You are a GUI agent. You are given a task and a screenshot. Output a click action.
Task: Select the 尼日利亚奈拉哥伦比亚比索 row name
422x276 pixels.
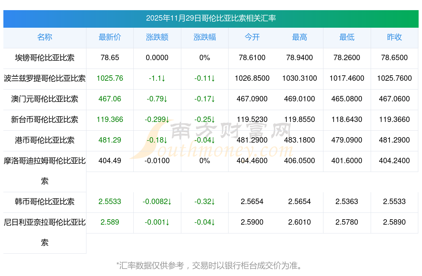pos(45,232)
